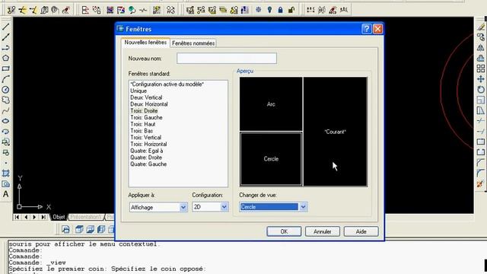Viewport: 487px width, 274px height.
Task: Select the Scale tool
Action: tap(481, 100)
